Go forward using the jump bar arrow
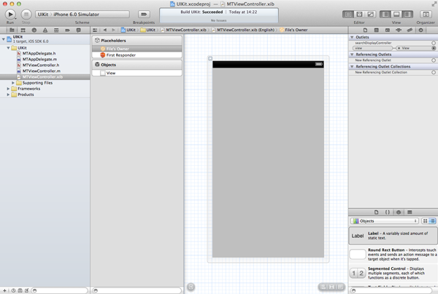Viewport: 438px width, 294px height. point(113,30)
